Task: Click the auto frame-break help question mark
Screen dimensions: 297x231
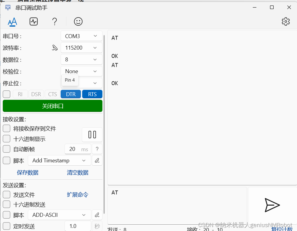Action: pos(97,149)
